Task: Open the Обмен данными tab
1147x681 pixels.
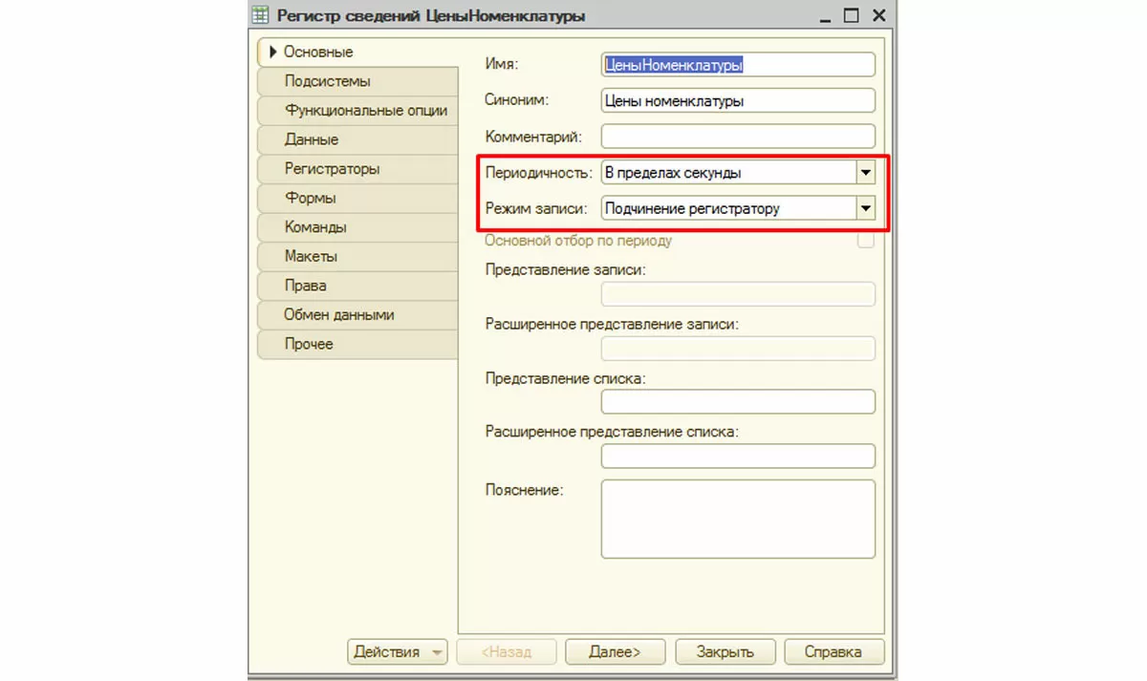Action: pyautogui.click(x=338, y=314)
